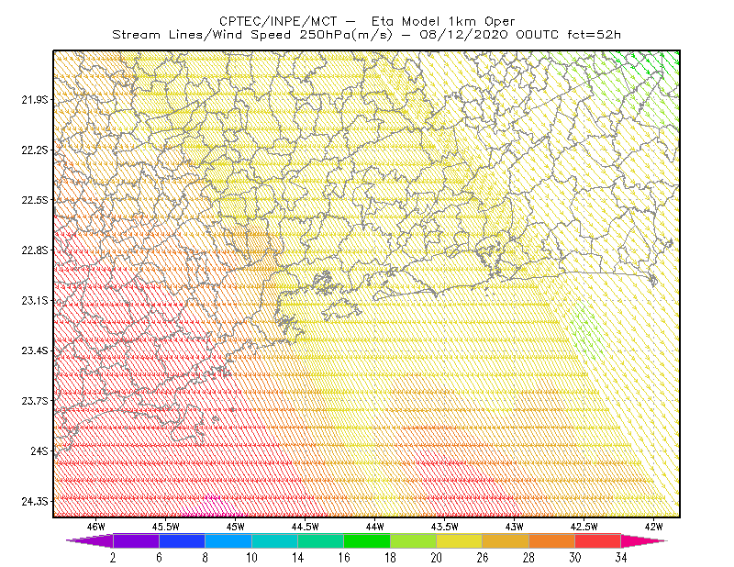Viewport: 734px width, 567px height.
Task: Click the 21.9S latitude tick label
Action: [x=35, y=100]
